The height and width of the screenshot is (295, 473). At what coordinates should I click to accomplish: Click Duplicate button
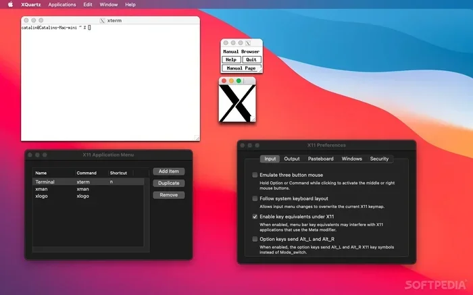[x=169, y=183]
